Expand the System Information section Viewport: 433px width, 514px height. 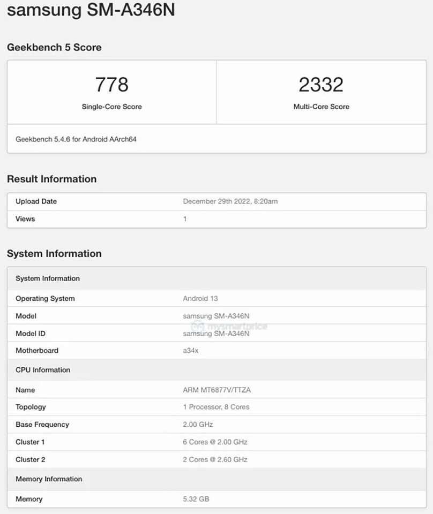pos(55,253)
